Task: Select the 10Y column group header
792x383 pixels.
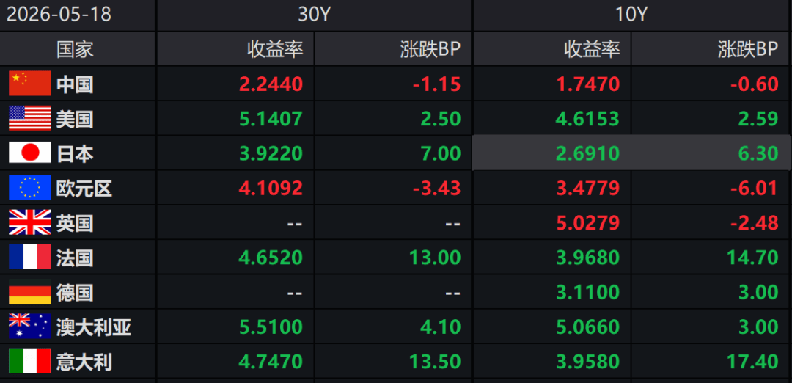Action: click(x=631, y=15)
